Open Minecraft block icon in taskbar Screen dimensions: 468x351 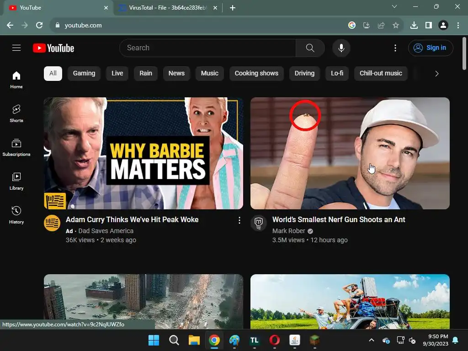click(x=314, y=340)
